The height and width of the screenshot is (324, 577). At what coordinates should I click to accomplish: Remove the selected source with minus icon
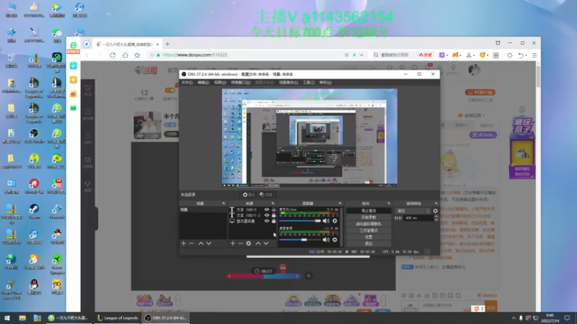[241, 243]
